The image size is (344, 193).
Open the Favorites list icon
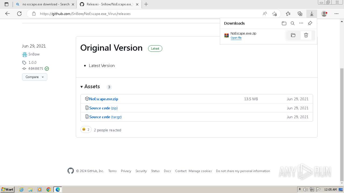288,14
